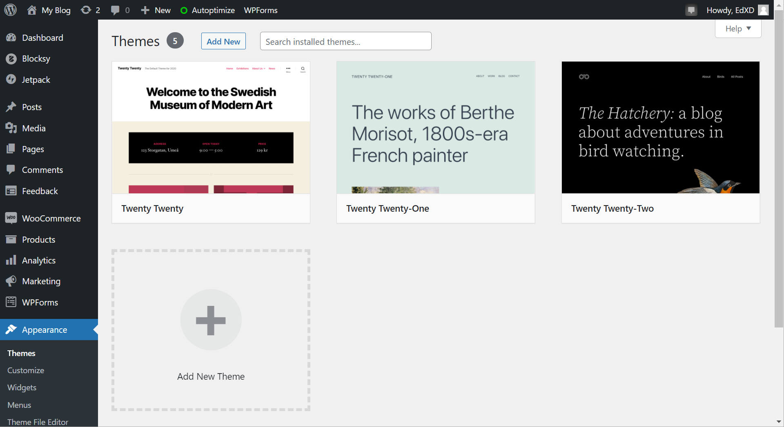
Task: Click the Analytics bar chart icon
Action: (11, 260)
